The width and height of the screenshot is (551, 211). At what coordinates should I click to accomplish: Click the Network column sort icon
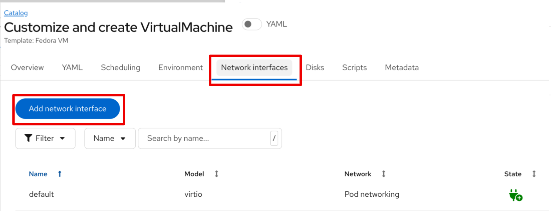(383, 174)
